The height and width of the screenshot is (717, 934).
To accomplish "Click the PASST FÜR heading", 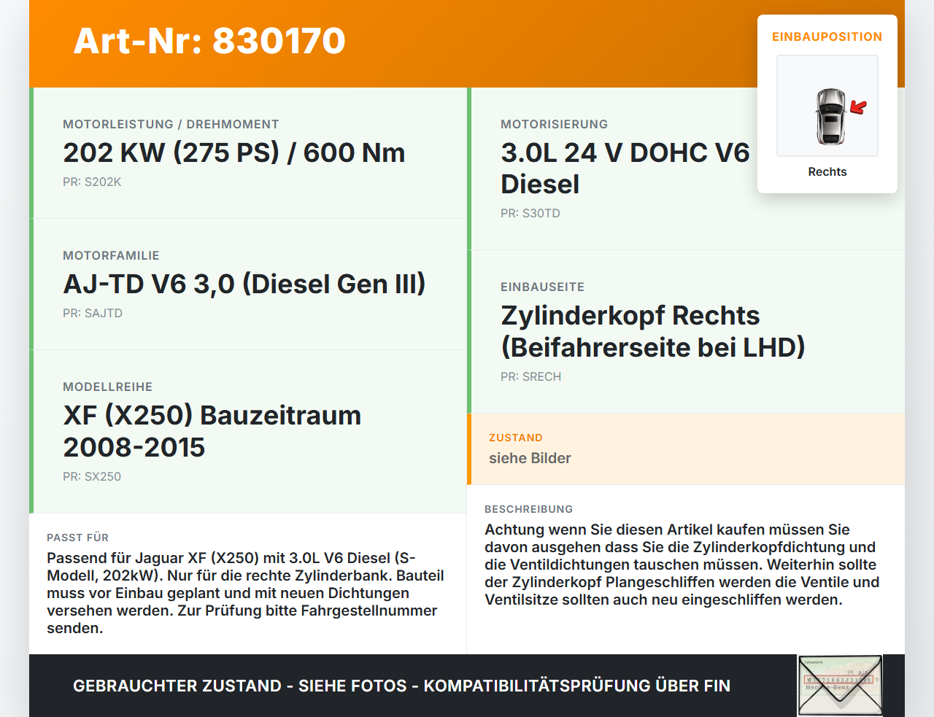I will tap(78, 538).
